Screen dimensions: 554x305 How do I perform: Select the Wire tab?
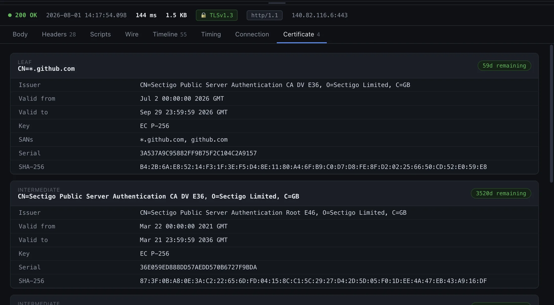132,34
